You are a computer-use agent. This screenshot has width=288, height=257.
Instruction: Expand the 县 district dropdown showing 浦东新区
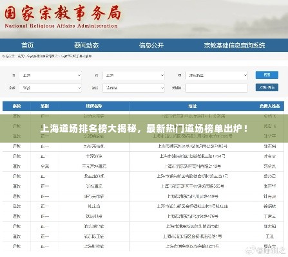216,75
